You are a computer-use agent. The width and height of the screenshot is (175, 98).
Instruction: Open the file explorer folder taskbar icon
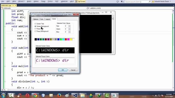tap(83, 96)
